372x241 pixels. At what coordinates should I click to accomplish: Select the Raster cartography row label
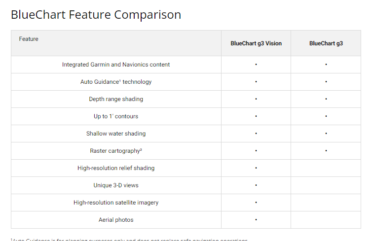116,151
